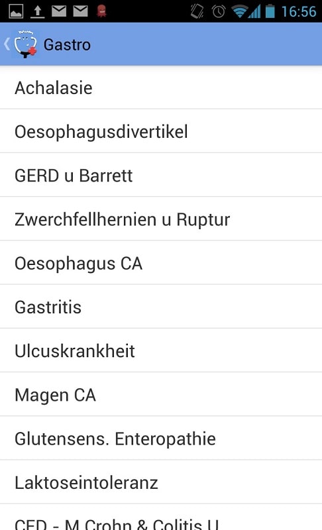322x530 pixels.
Task: Tap the battery status icon
Action: coord(270,11)
